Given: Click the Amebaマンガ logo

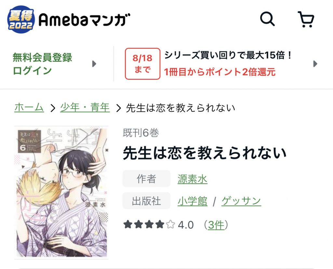Looking at the screenshot, I should pos(84,20).
